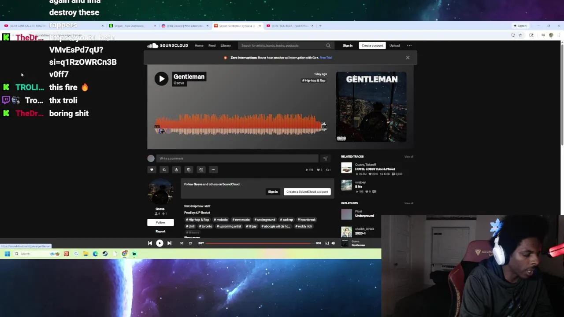Follow Gseva with the Follow button

(x=160, y=222)
